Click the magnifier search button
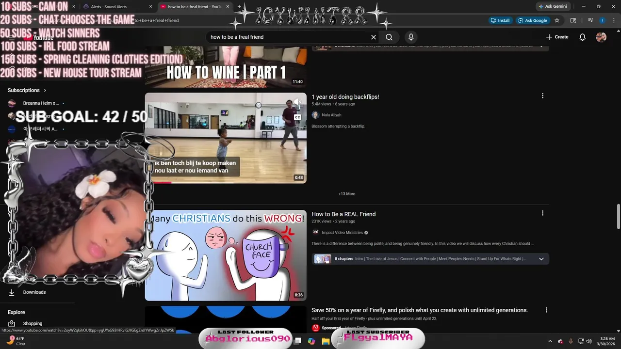 tap(389, 37)
